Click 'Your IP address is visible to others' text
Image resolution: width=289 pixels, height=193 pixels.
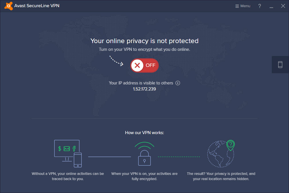pos(141,83)
